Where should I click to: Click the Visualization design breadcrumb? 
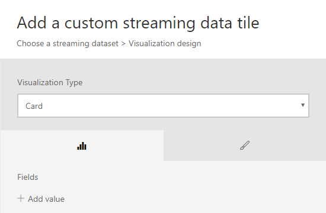[165, 44]
